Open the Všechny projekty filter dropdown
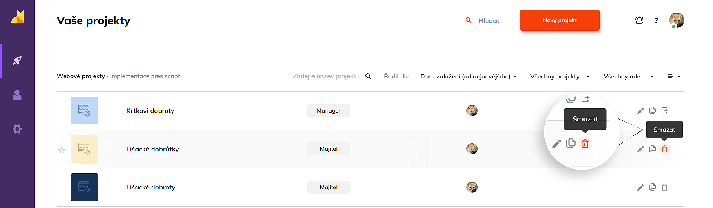713x208 pixels. point(560,76)
